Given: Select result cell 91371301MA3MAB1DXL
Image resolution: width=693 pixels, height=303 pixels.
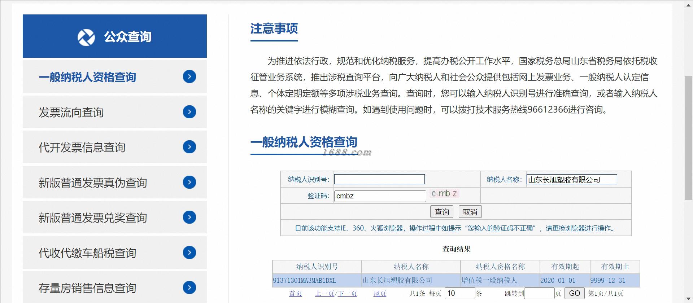Looking at the screenshot, I should pos(317,280).
